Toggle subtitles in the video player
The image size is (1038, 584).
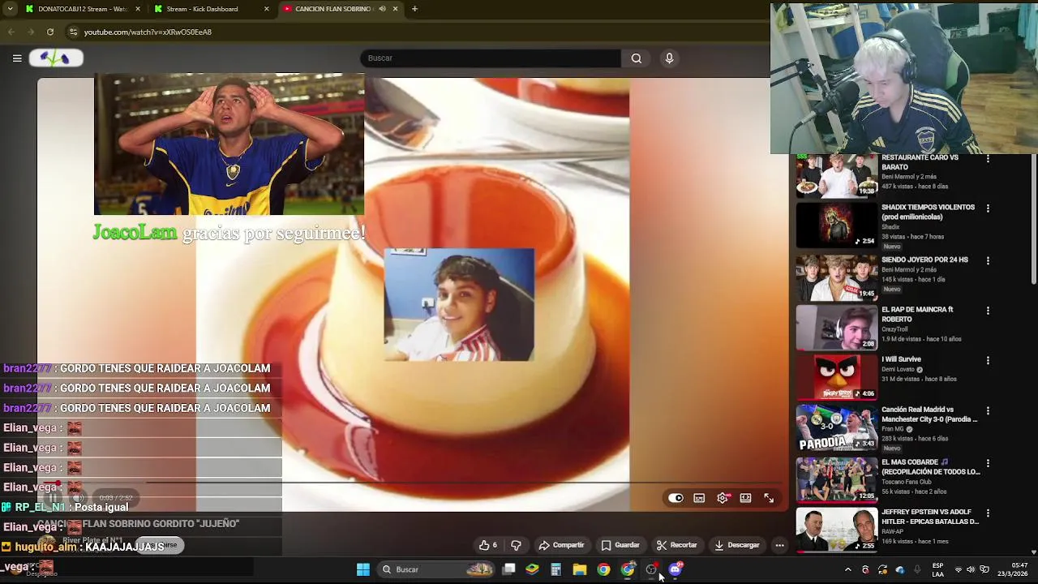[x=699, y=498]
